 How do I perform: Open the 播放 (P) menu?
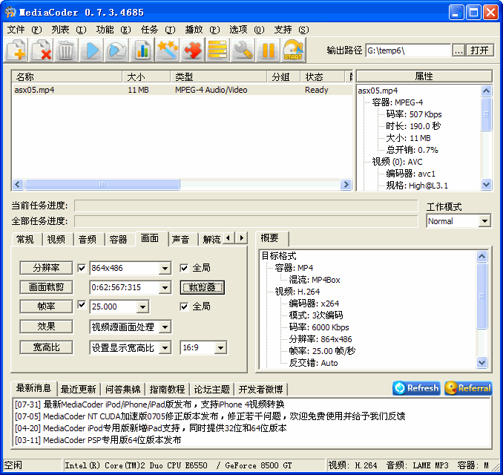(x=203, y=30)
